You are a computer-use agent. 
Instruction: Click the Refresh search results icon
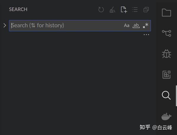click(x=101, y=10)
